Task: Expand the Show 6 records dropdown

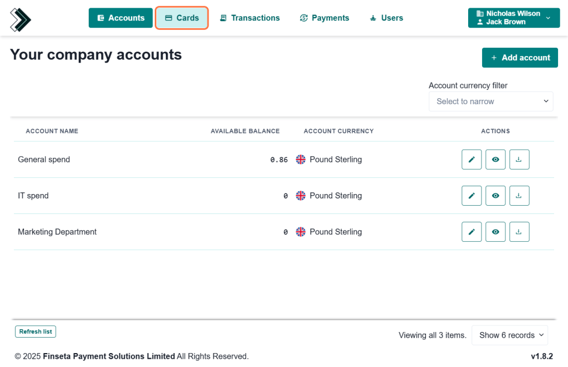Action: coord(509,335)
